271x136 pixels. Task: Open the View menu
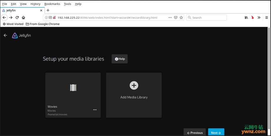pos(23,4)
